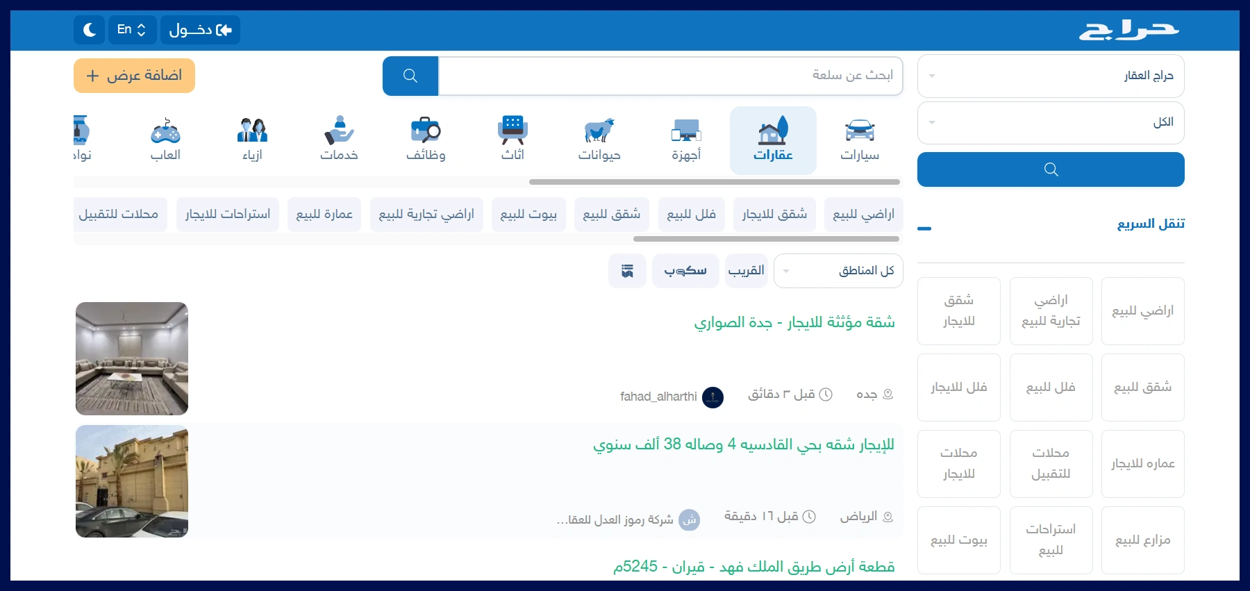Switch the listing layout view icon
The image size is (1250, 591).
click(x=627, y=271)
